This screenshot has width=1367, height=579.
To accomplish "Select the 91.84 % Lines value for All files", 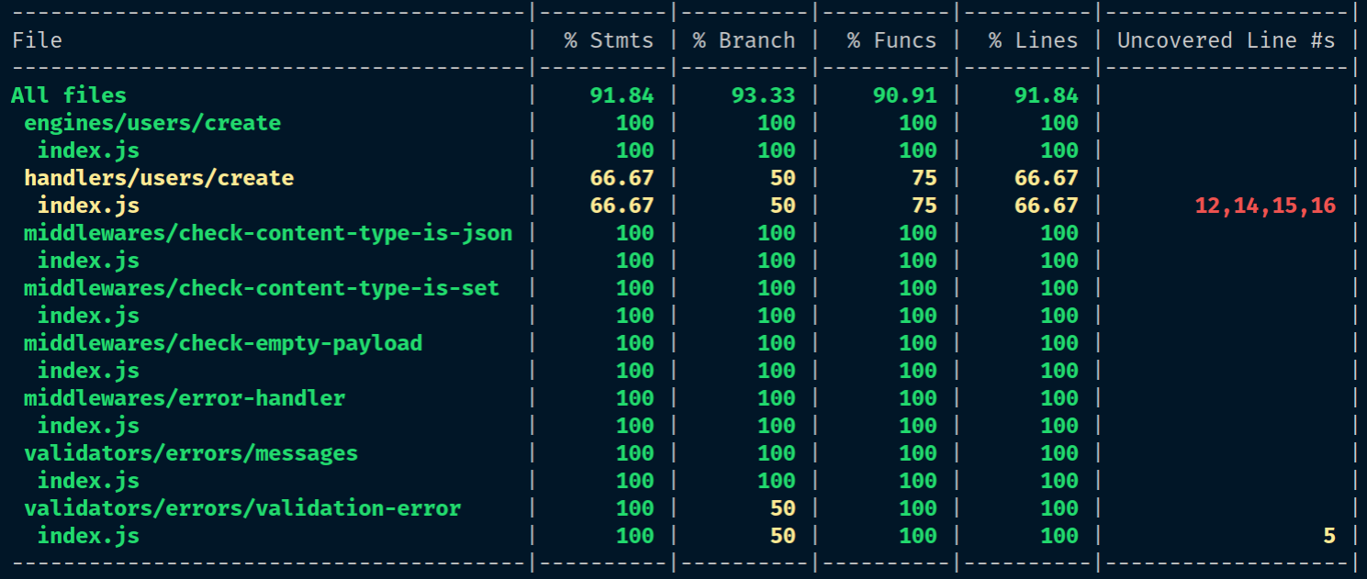I will [1046, 95].
